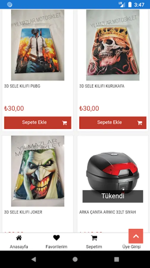Select the Anasayfa tab label
The width and height of the screenshot is (150, 268).
pos(19,247)
